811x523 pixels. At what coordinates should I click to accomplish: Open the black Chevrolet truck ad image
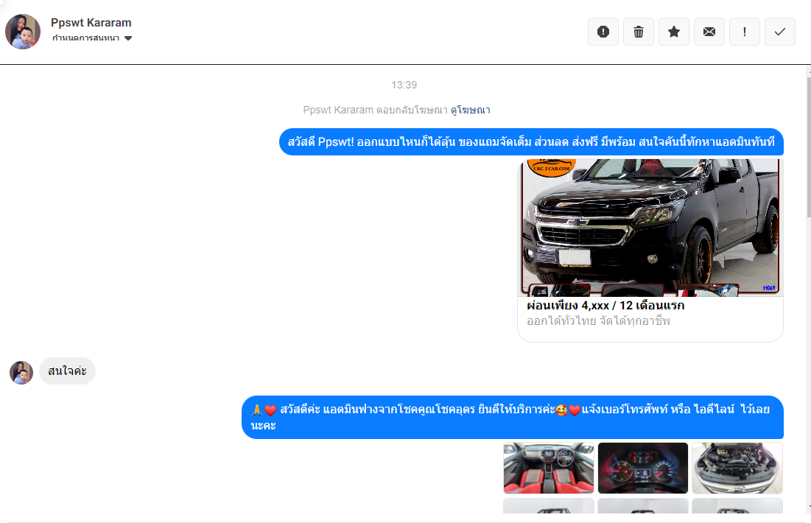click(650, 227)
